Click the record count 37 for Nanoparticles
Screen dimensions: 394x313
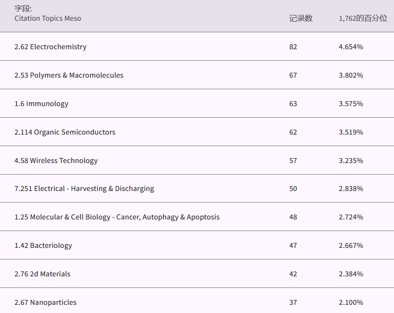(x=293, y=302)
